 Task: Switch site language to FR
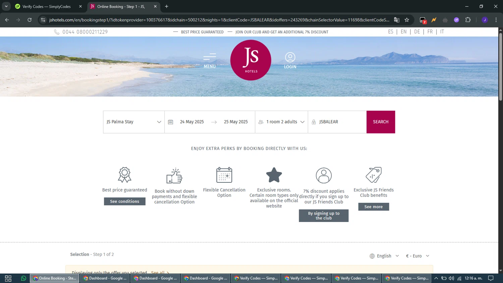[x=430, y=32]
